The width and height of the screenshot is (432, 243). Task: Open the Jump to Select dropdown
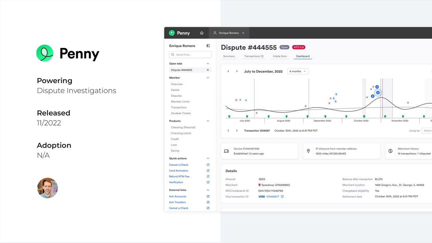point(427,131)
